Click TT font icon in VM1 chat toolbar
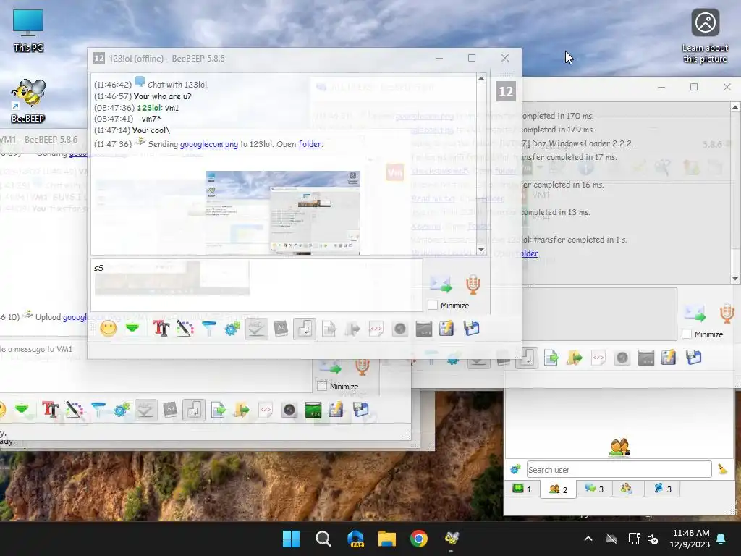Image resolution: width=741 pixels, height=556 pixels. pos(50,410)
